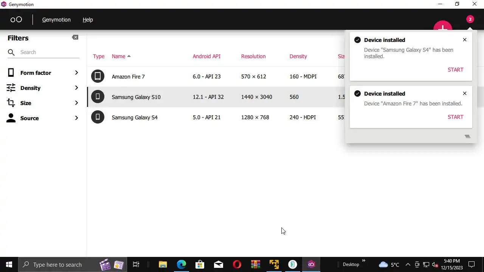Select the Samsung Galaxy S4 device name
Image resolution: width=484 pixels, height=272 pixels.
(135, 117)
